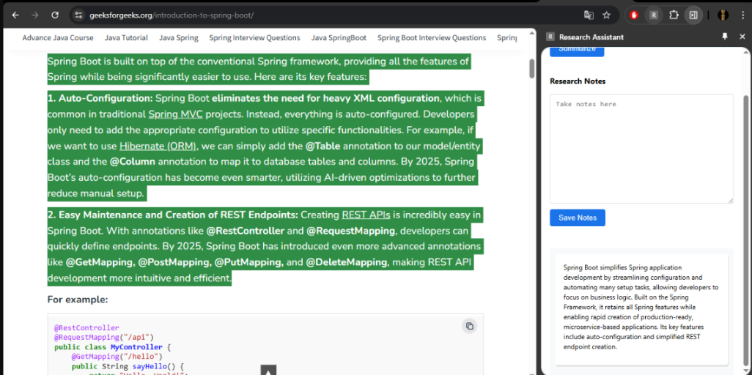Click the Research Assistant R panel icon
Image resolution: width=752 pixels, height=375 pixels.
[x=550, y=37]
